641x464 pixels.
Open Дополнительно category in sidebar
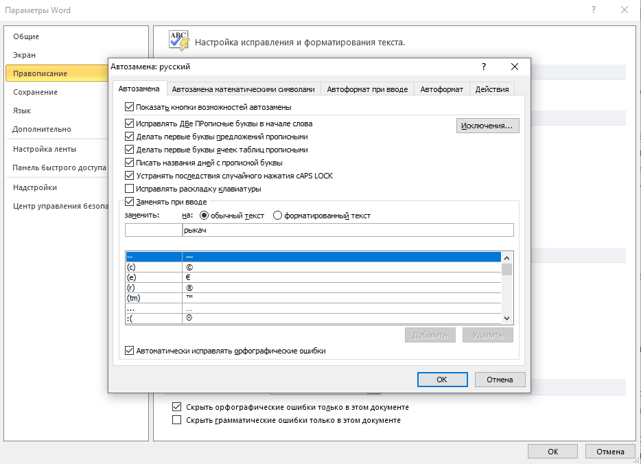pos(42,129)
